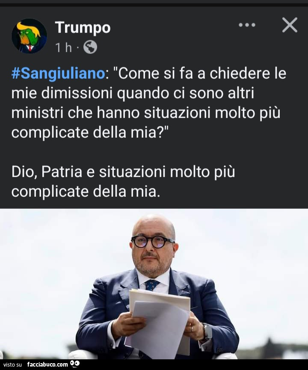Close the post with the X icon
The width and height of the screenshot is (308, 370).
[290, 25]
